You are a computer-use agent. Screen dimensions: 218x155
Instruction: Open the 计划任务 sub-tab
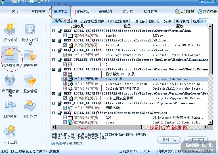tap(138, 21)
